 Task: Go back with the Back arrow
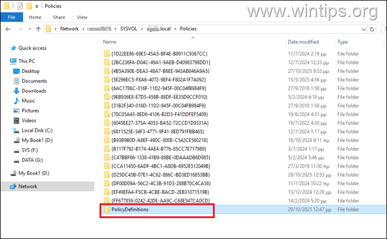8,29
